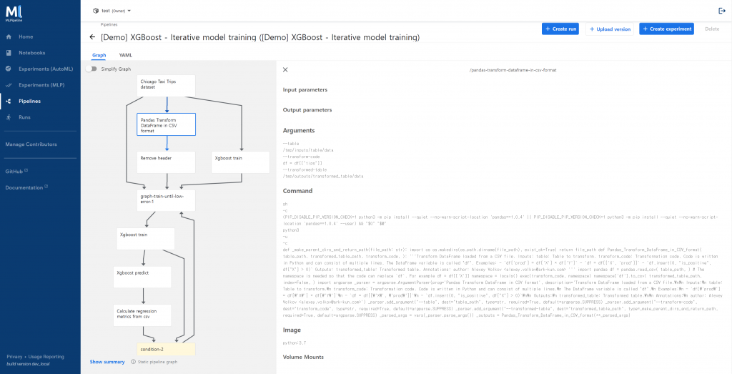This screenshot has width=732, height=374.
Task: Click the /tmp/outputs/transformed_table/data argument
Action: point(323,177)
